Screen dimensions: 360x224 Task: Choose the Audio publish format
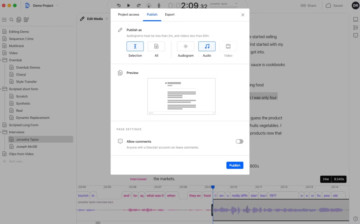[x=207, y=46]
